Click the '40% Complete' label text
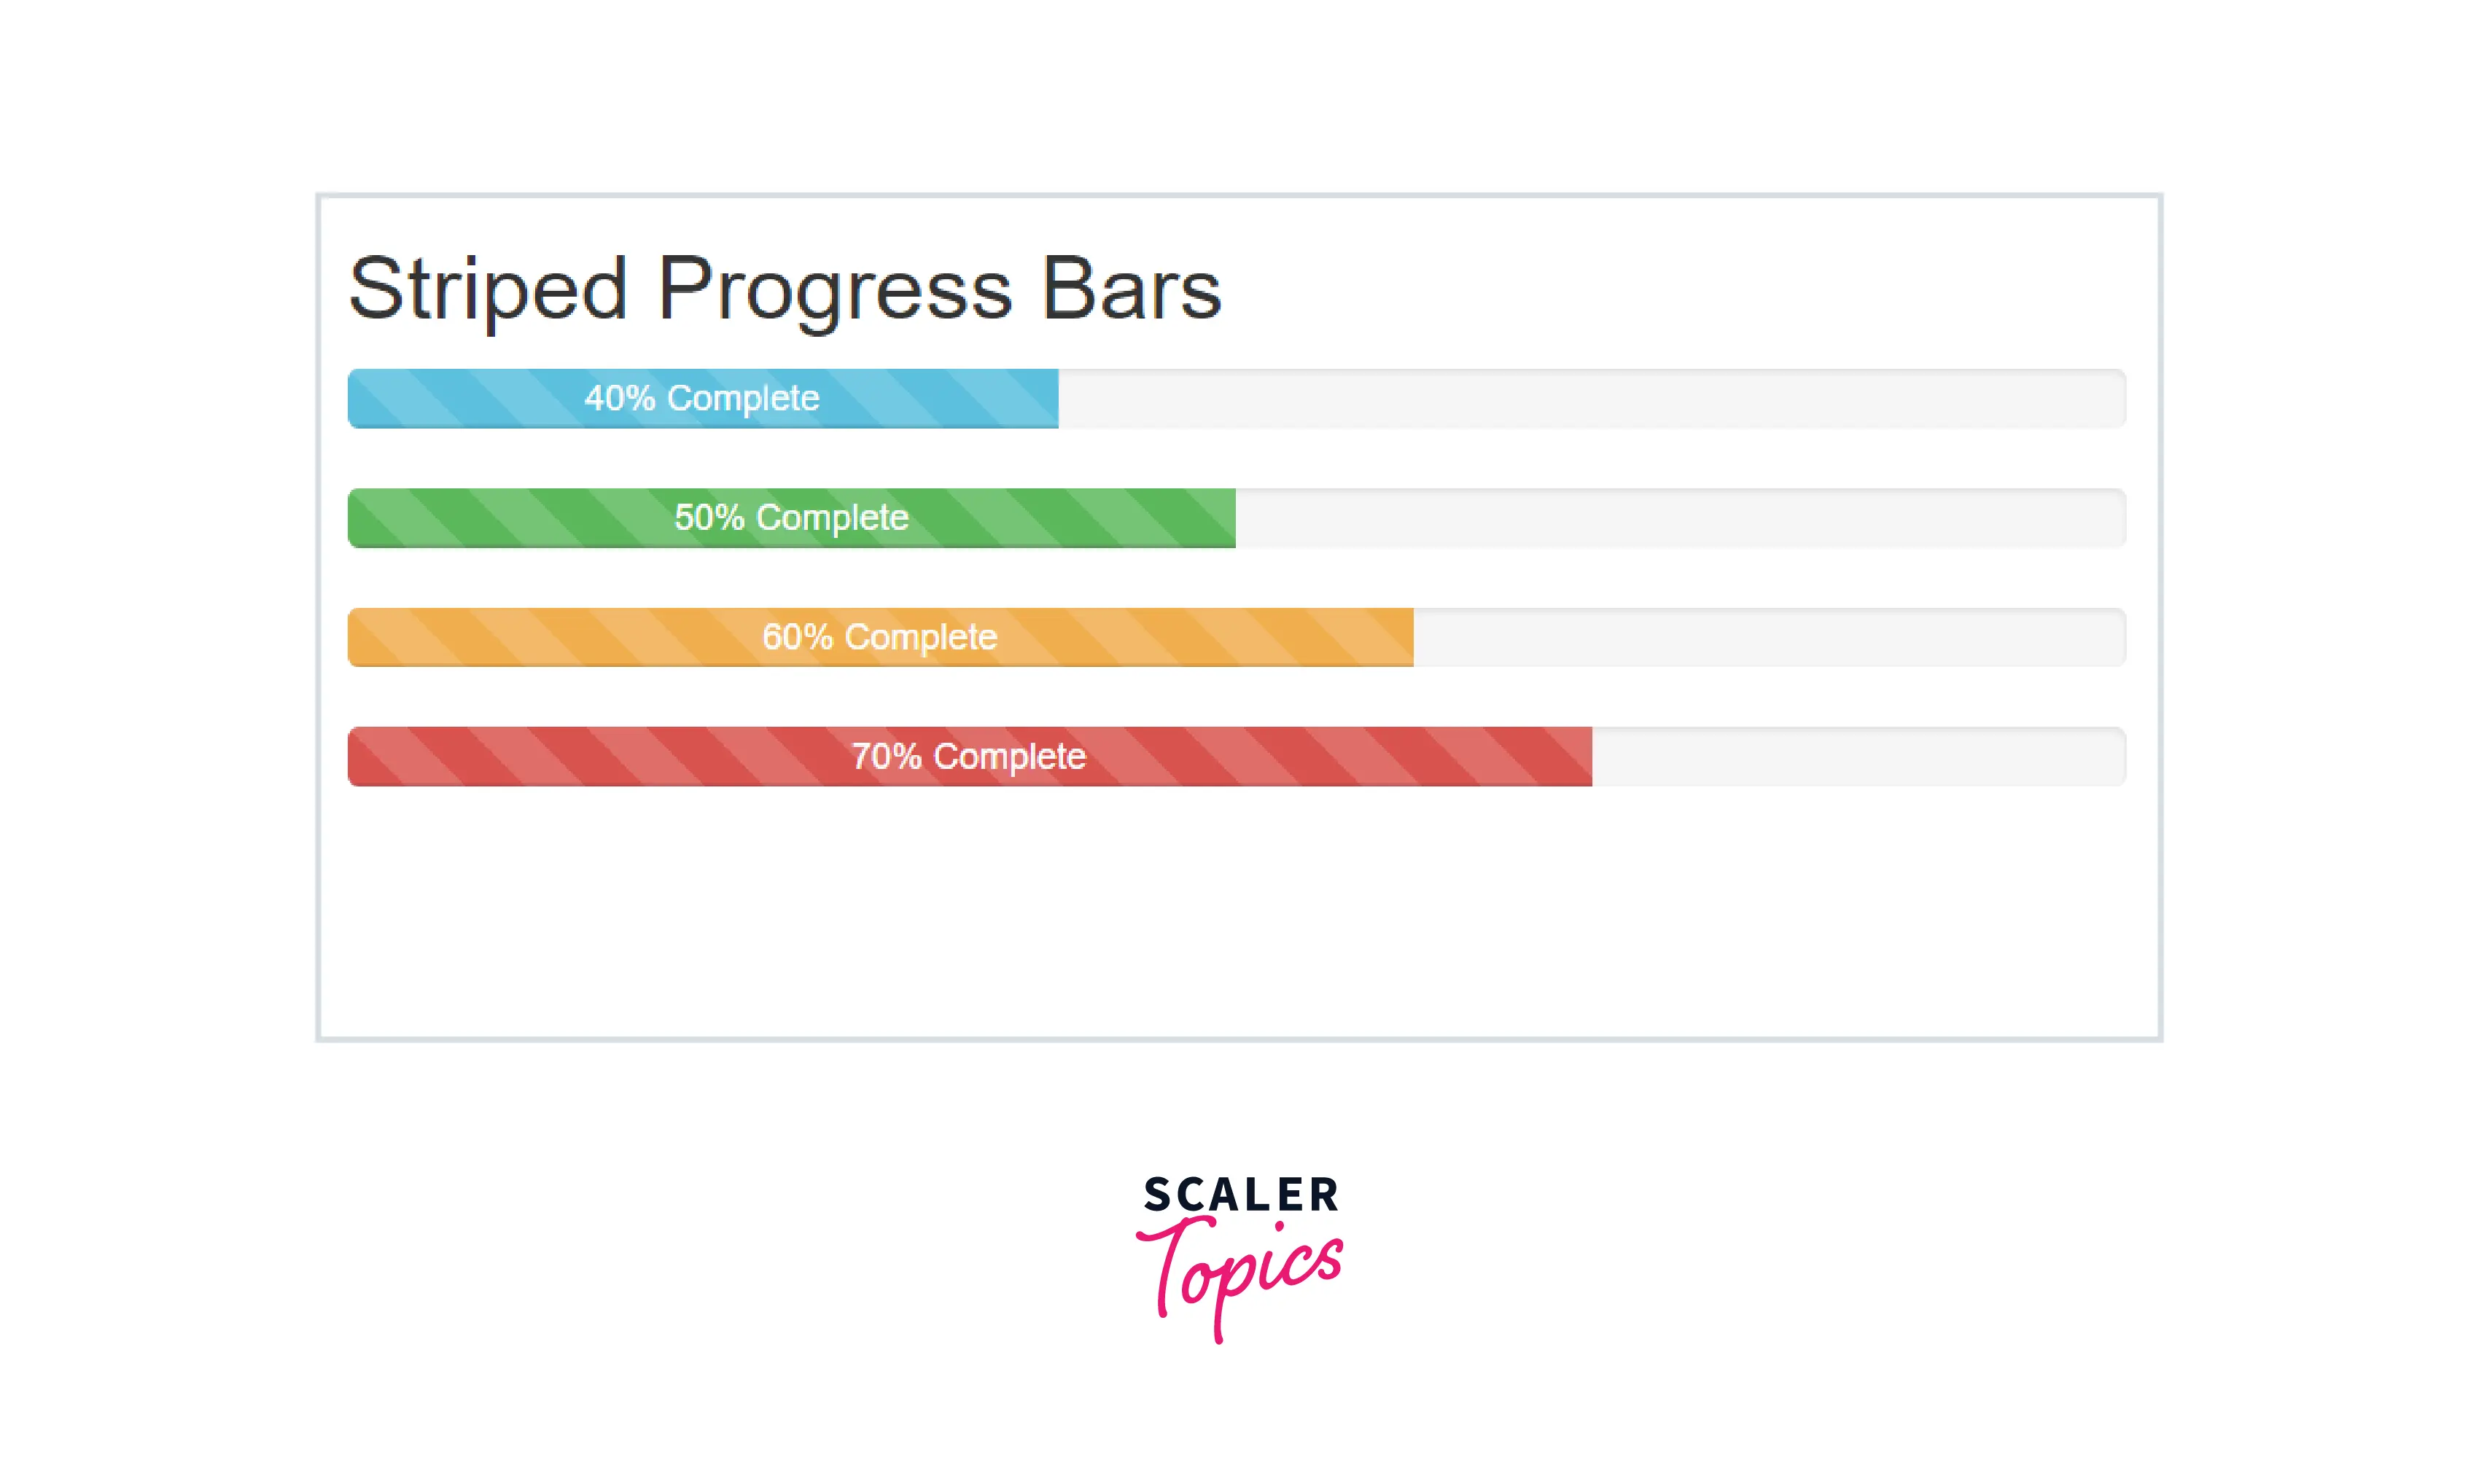Screen dimensions: 2479x1484 point(701,398)
